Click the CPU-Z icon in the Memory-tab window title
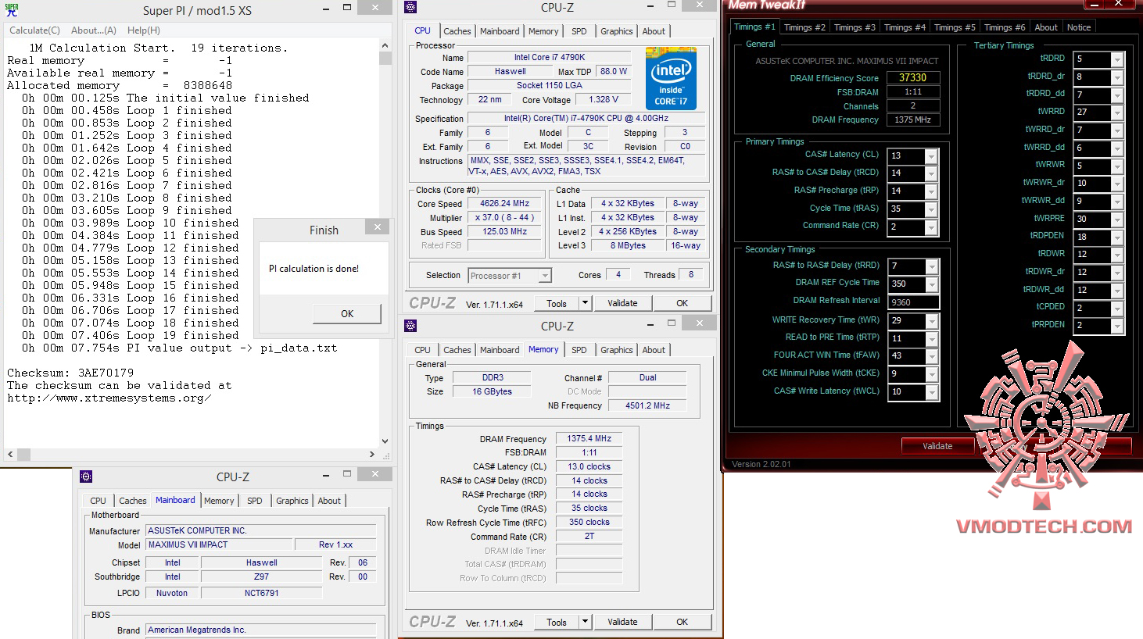This screenshot has width=1143, height=639. coord(411,326)
